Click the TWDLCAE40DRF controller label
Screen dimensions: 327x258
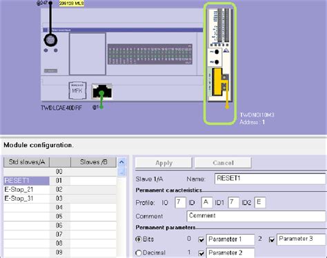point(61,108)
